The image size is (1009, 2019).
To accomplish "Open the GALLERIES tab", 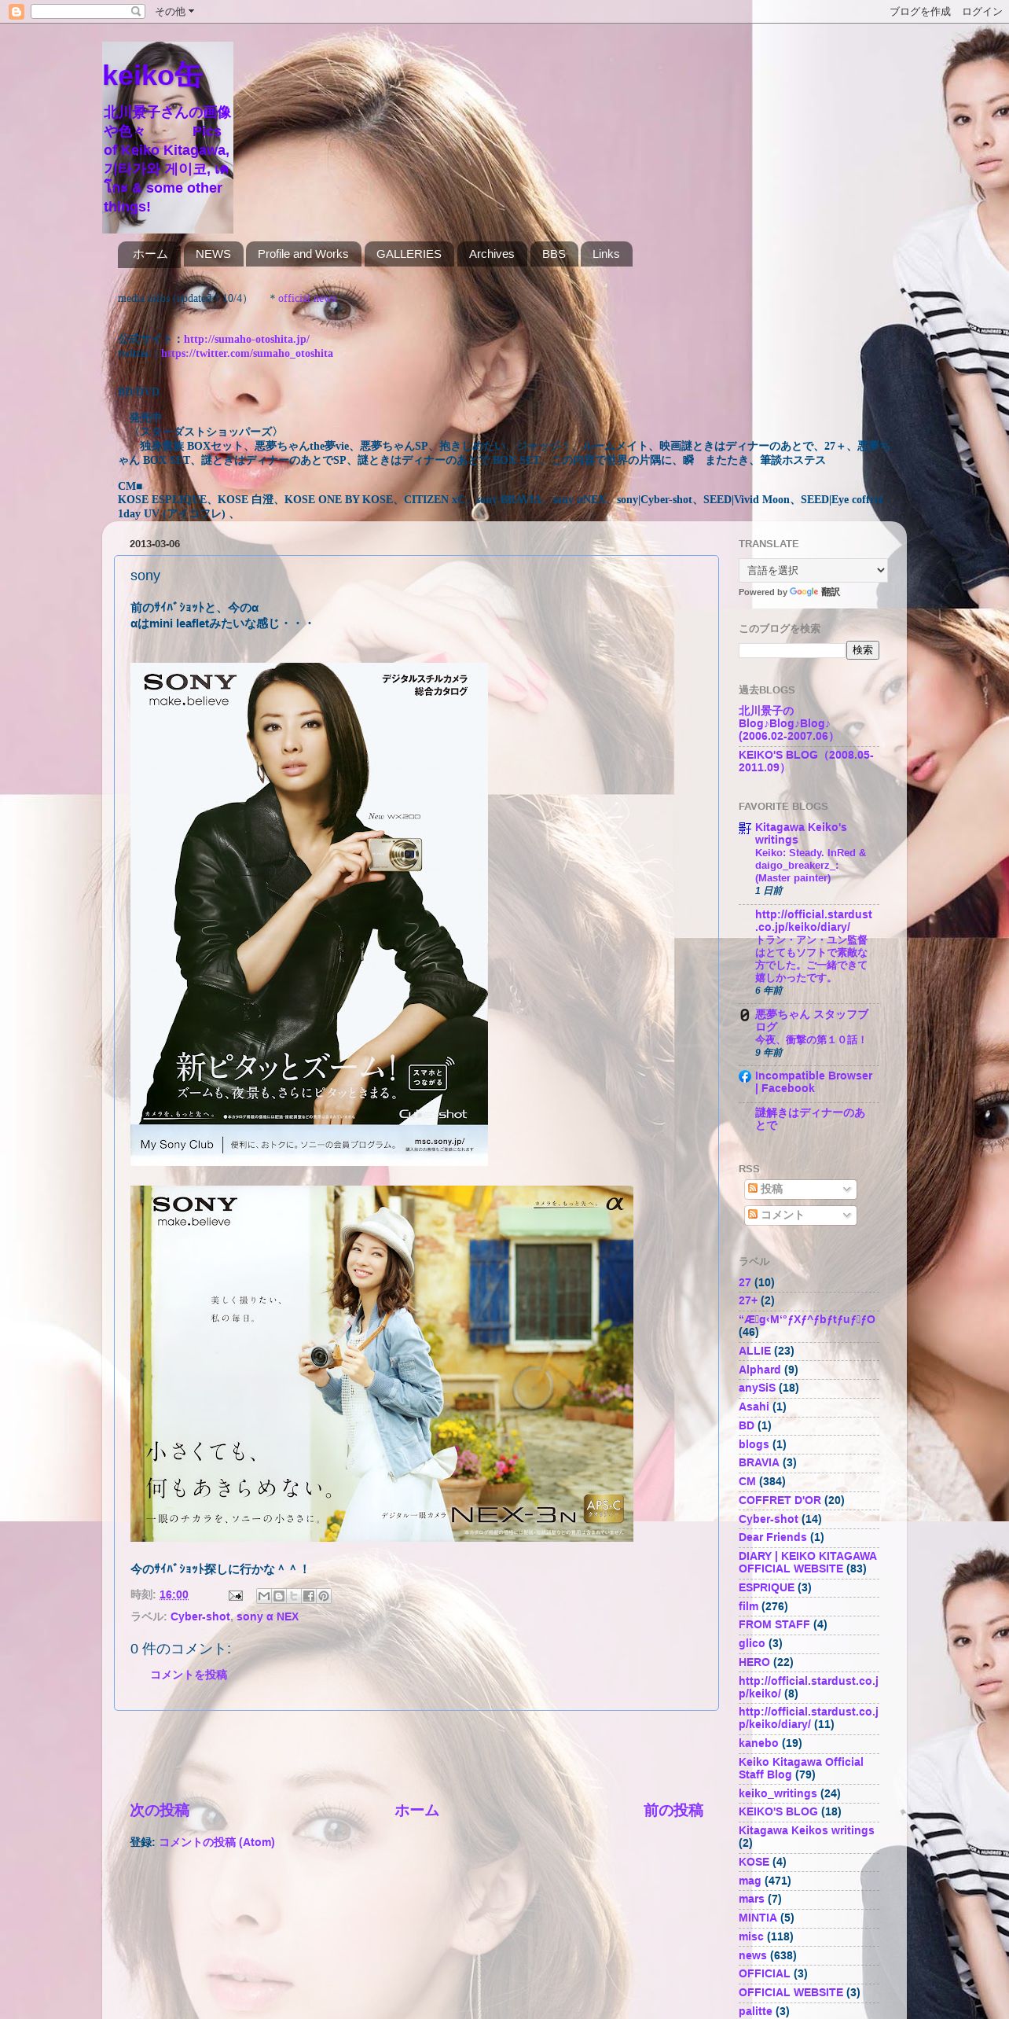I will pos(409,254).
